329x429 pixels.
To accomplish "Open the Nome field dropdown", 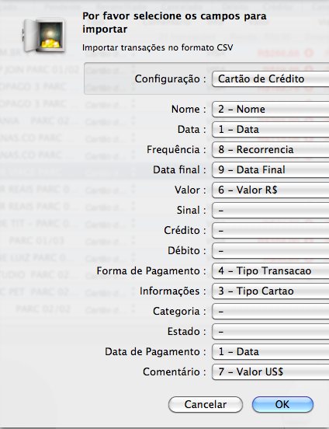I will (x=271, y=109).
